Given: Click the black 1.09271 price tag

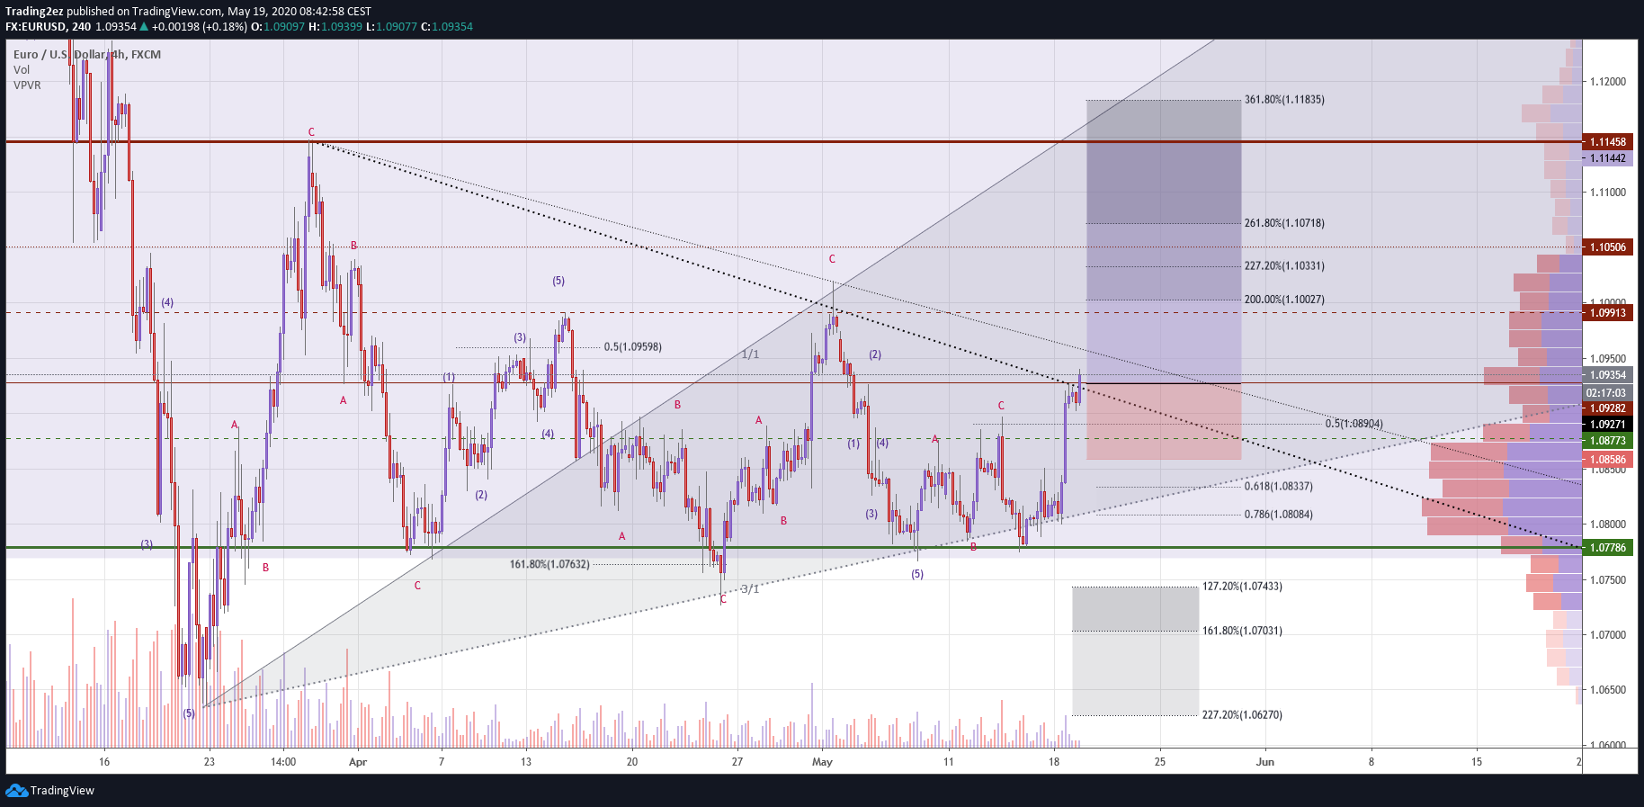Looking at the screenshot, I should 1607,425.
